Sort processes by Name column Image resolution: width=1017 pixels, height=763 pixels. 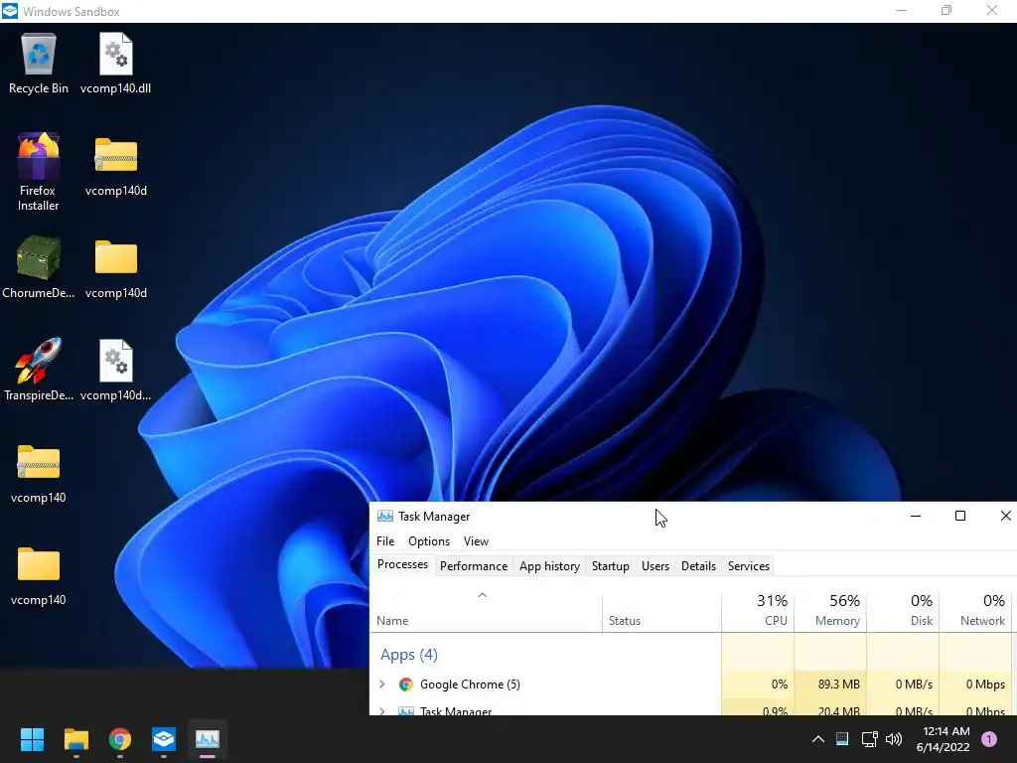[487, 611]
